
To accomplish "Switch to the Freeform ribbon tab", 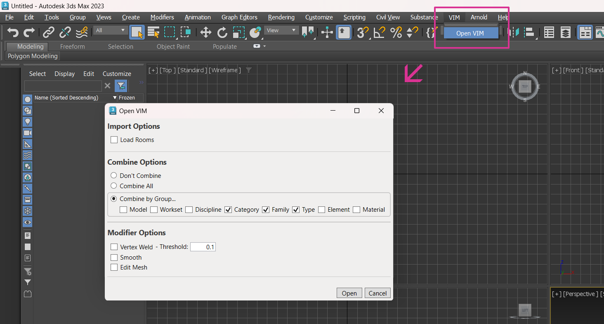I will point(73,47).
